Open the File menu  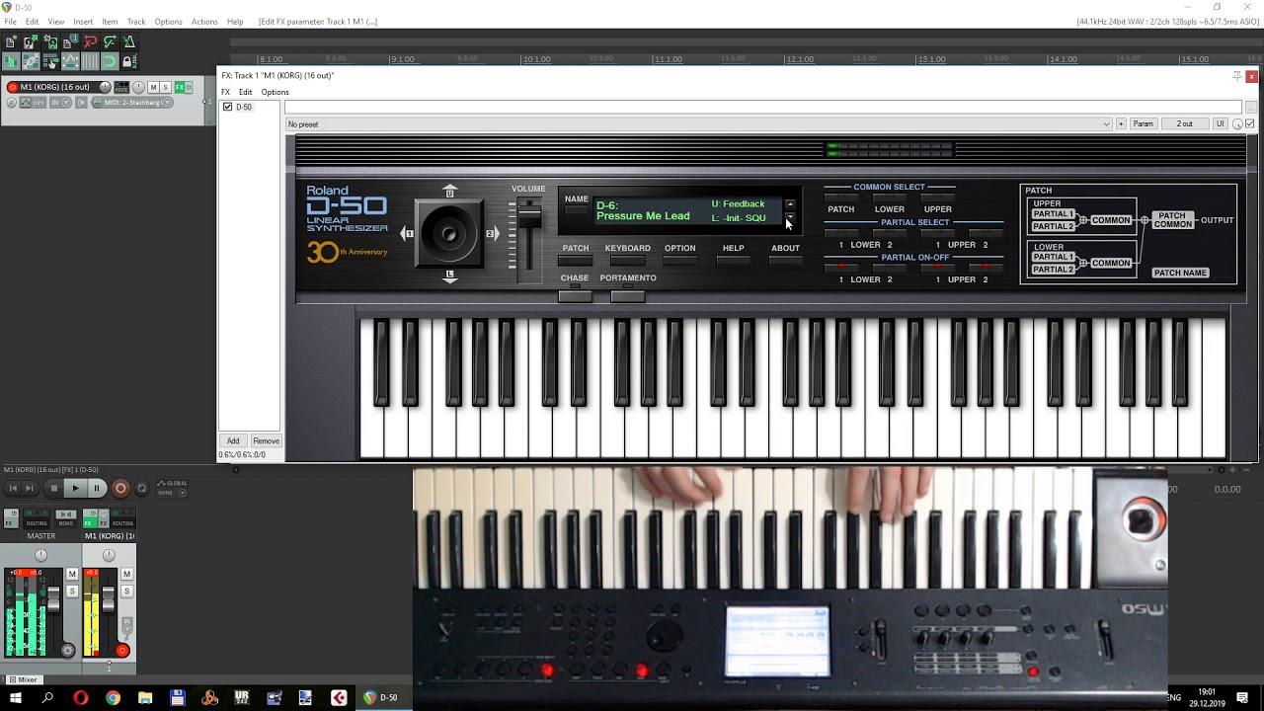(10, 22)
